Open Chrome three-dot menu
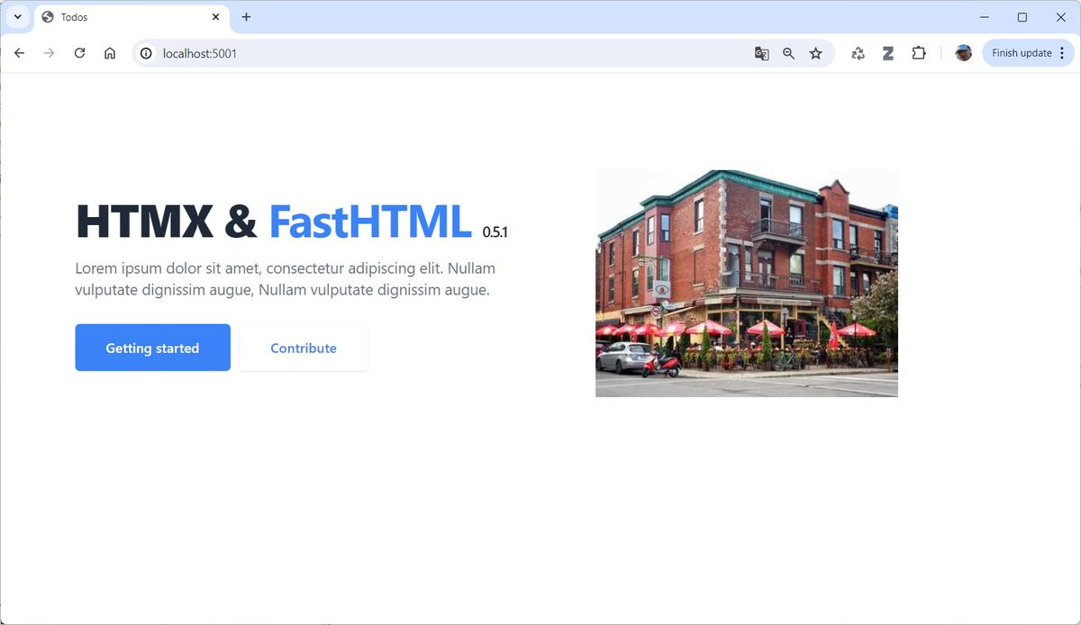 coord(1062,53)
